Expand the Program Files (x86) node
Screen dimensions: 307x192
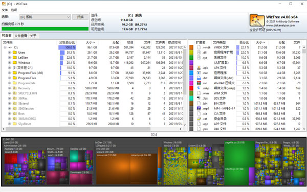(9, 73)
